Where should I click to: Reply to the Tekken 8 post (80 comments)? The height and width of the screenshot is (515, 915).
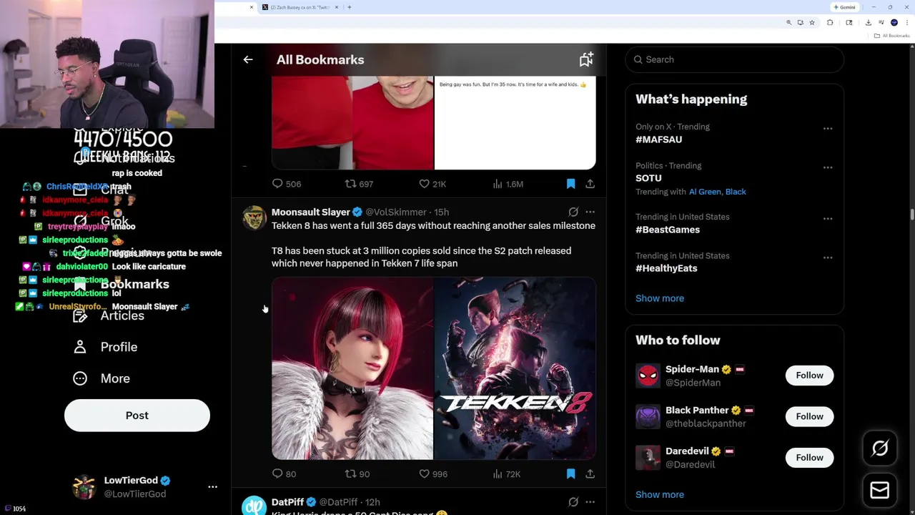[x=284, y=474]
